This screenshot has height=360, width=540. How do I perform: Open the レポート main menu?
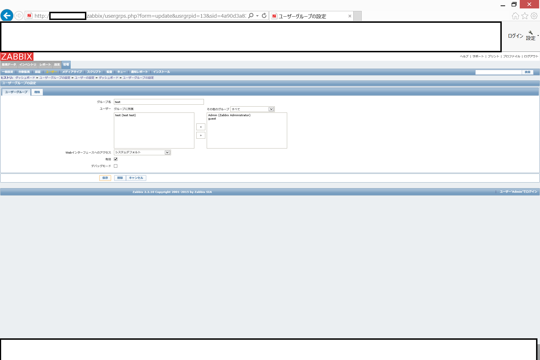click(45, 65)
